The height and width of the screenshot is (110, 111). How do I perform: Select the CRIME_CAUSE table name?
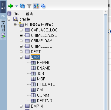[x=44, y=35]
